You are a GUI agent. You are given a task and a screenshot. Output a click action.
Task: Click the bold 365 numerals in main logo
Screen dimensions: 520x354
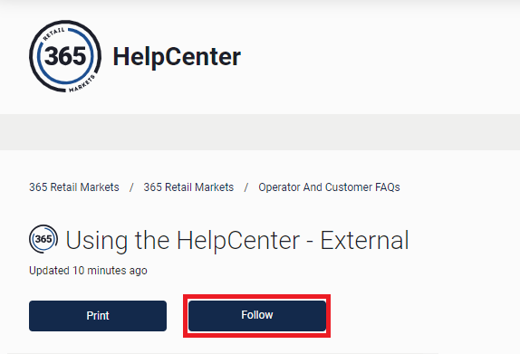[65, 56]
